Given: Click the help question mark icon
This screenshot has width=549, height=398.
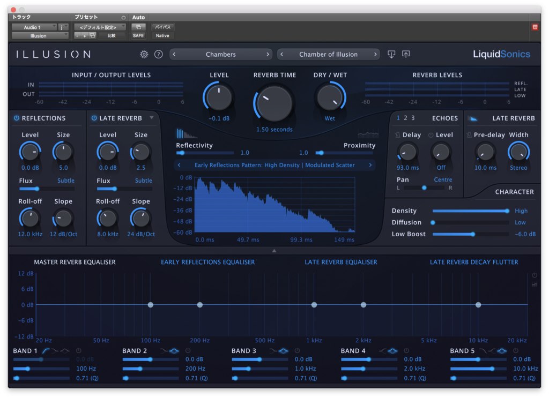Looking at the screenshot, I should [158, 54].
